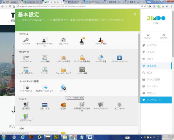Open the ページタイトル setting
This screenshot has height=140, width=174.
point(26,59)
